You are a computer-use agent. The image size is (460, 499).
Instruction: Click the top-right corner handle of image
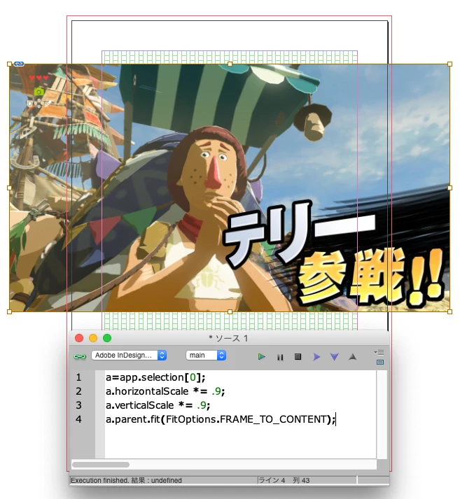449,64
